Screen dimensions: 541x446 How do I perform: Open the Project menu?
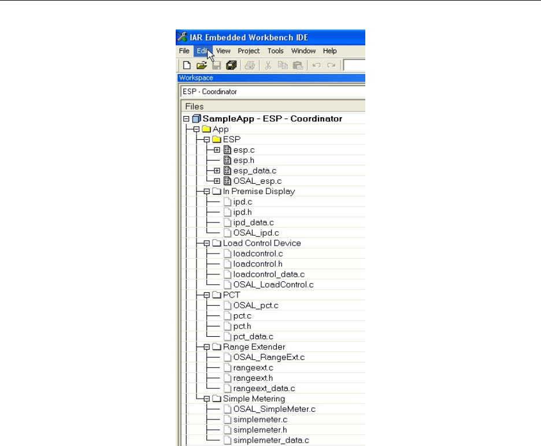249,51
